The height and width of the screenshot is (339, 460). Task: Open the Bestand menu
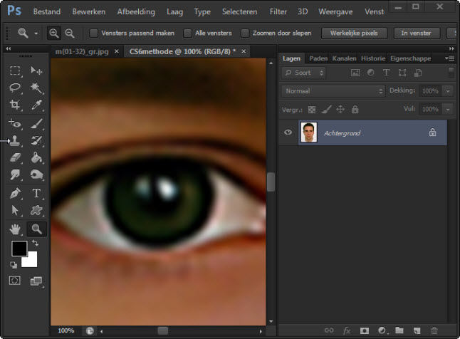47,11
